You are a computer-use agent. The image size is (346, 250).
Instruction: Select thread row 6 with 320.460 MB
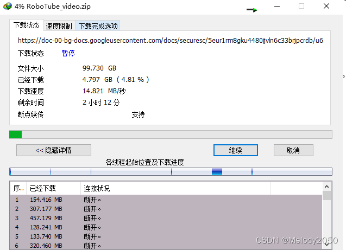[166, 245]
